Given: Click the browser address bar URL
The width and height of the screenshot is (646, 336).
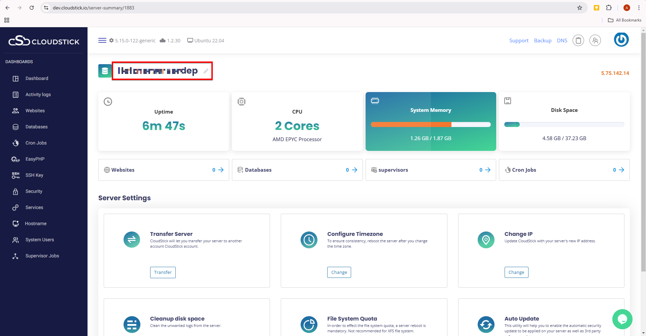Looking at the screenshot, I should click(94, 8).
